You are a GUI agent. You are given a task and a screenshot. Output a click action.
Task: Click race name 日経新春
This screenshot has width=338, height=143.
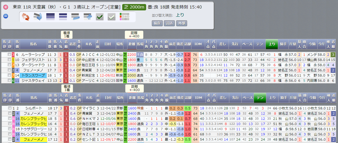click(x=89, y=129)
